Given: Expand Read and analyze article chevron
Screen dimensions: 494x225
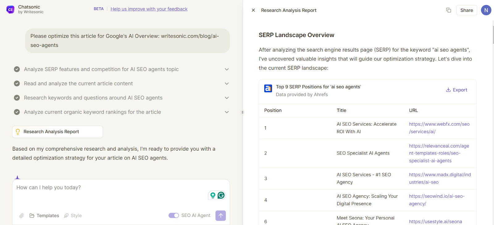Looking at the screenshot, I should coord(227,84).
